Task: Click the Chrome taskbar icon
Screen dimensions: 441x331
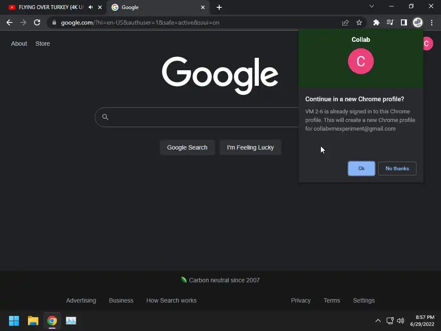Action: (x=52, y=321)
